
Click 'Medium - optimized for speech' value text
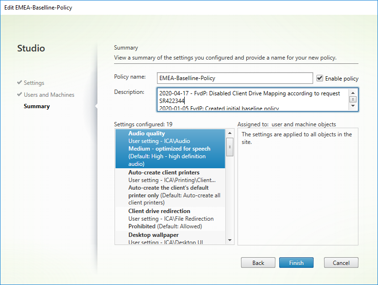pos(169,149)
